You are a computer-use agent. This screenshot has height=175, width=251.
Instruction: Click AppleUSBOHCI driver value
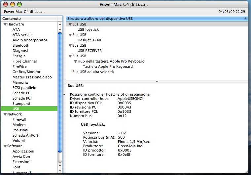coord(130,99)
